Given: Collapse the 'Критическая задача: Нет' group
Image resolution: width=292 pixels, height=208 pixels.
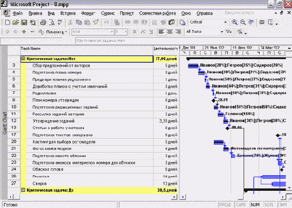Looking at the screenshot, I should pos(23,59).
